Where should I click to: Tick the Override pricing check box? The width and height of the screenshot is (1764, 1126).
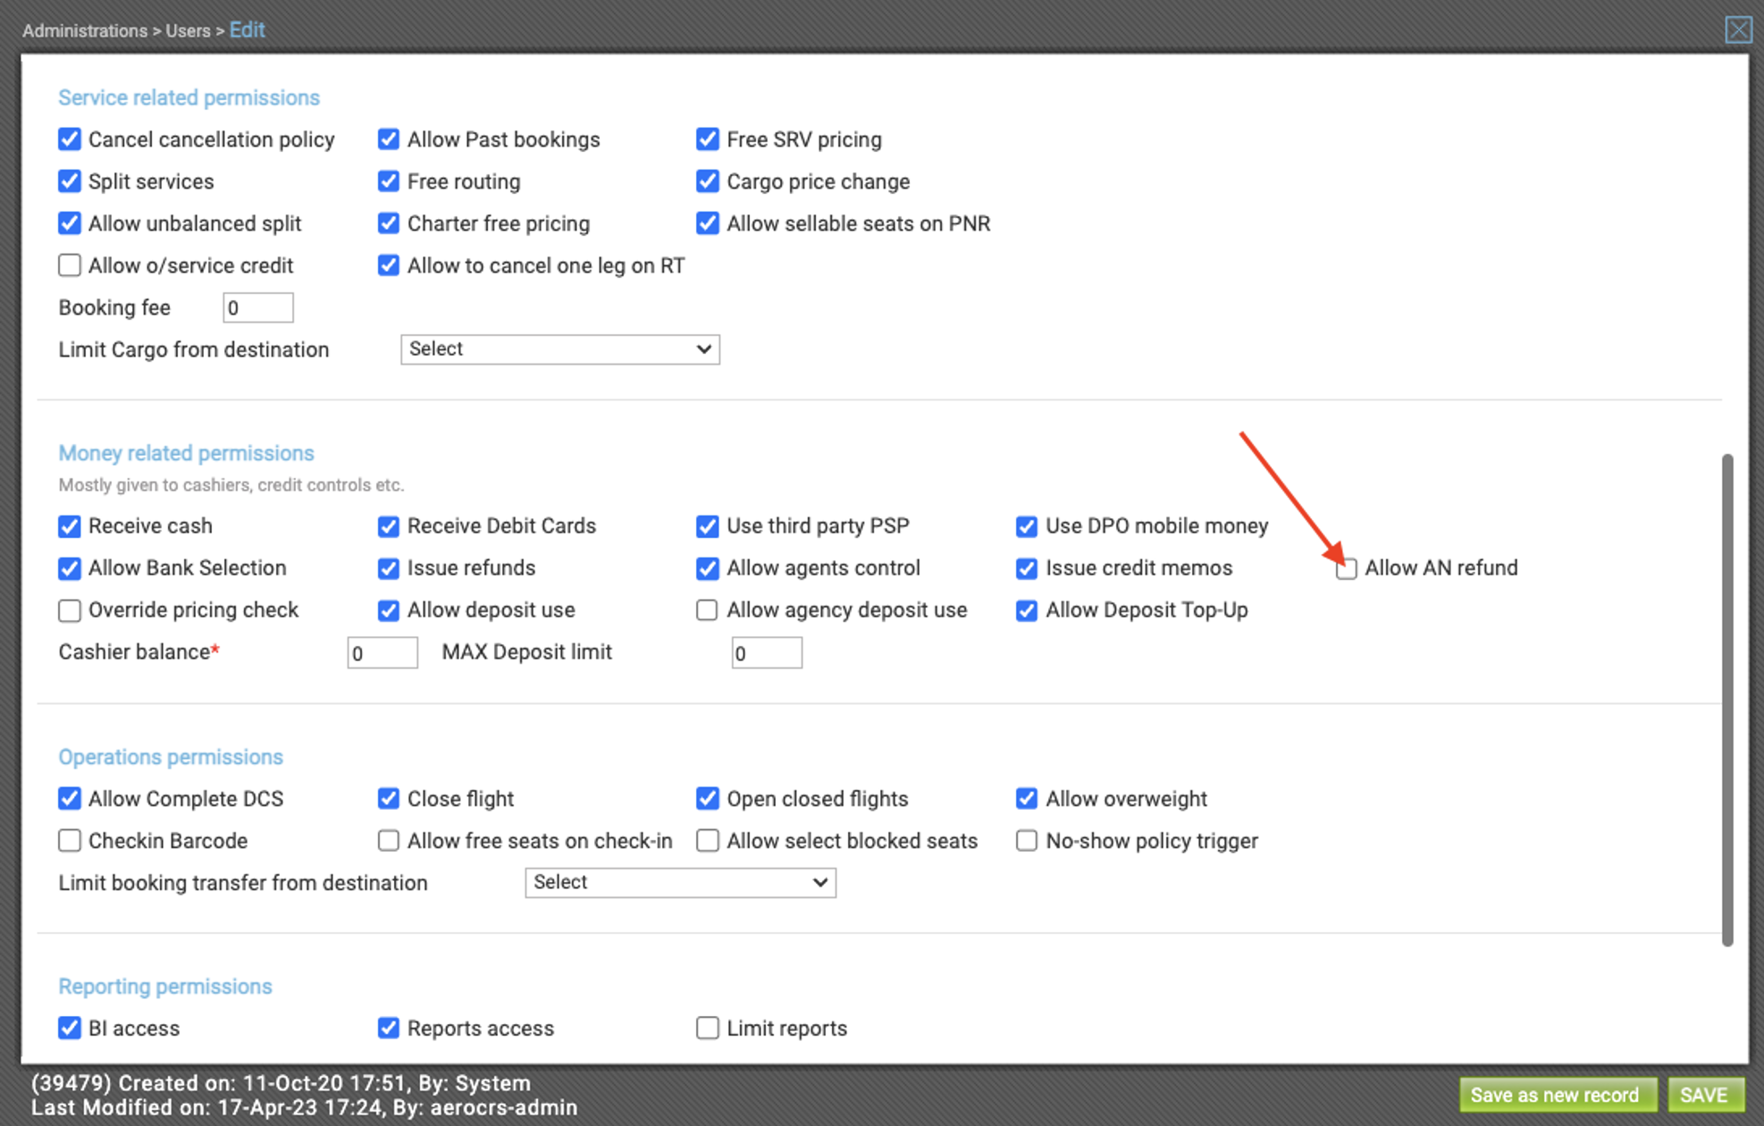point(70,610)
